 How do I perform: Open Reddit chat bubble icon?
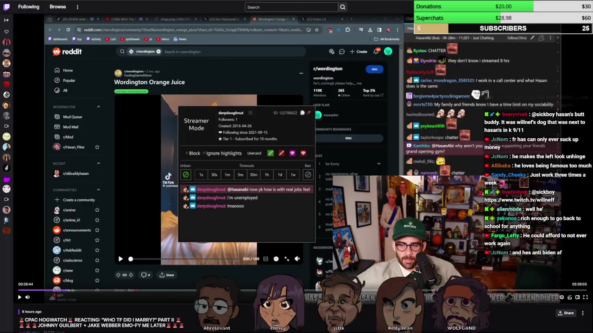click(x=342, y=51)
